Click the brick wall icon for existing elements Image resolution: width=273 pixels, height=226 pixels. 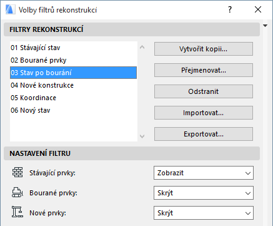[x=17, y=172]
